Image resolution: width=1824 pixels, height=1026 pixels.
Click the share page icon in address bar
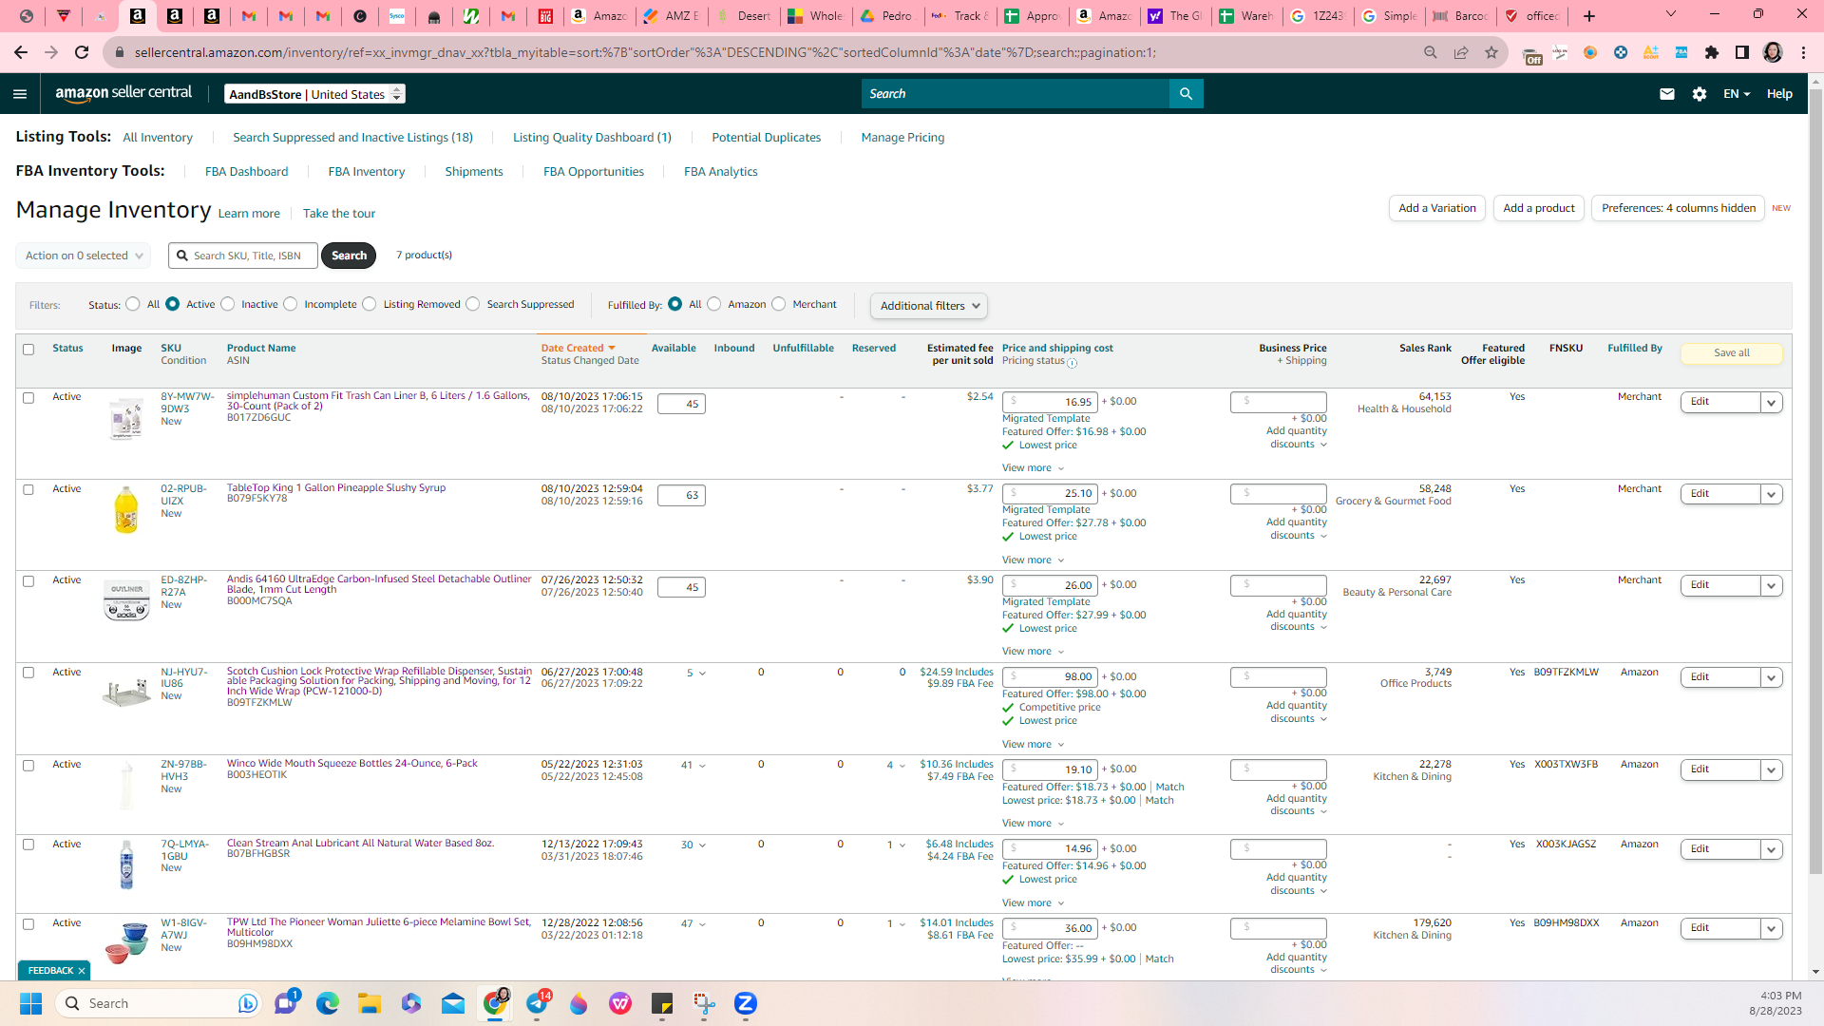(x=1461, y=52)
